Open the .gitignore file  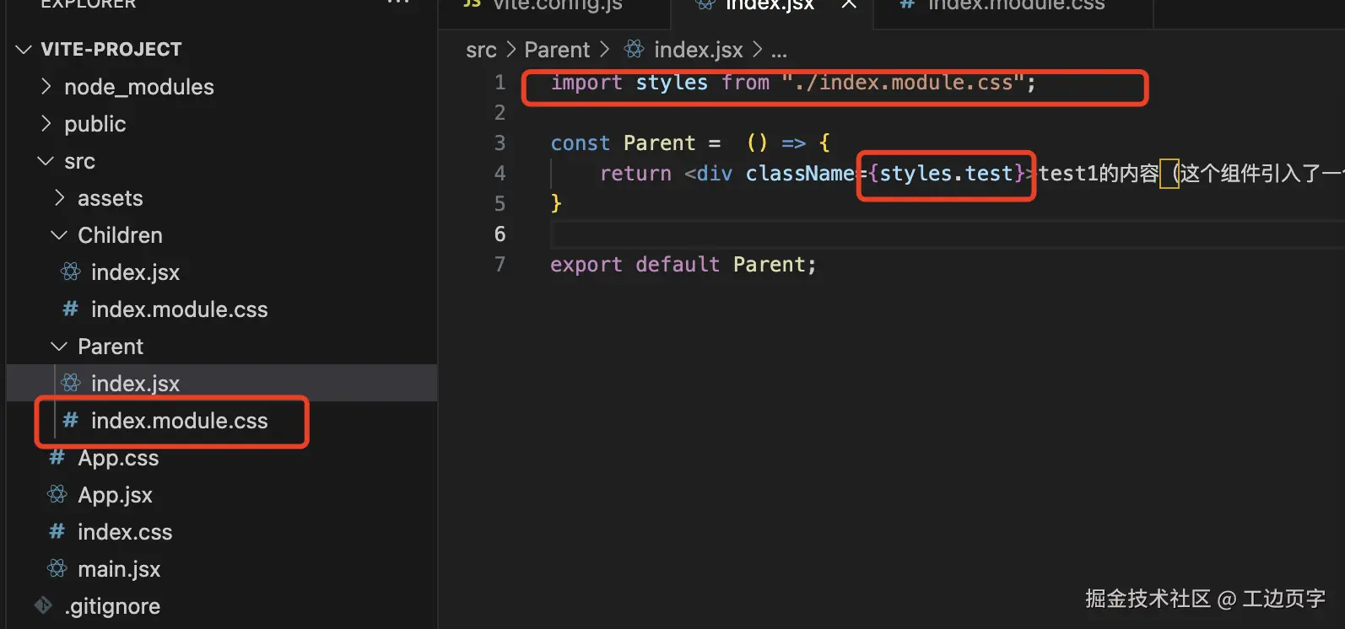point(112,606)
